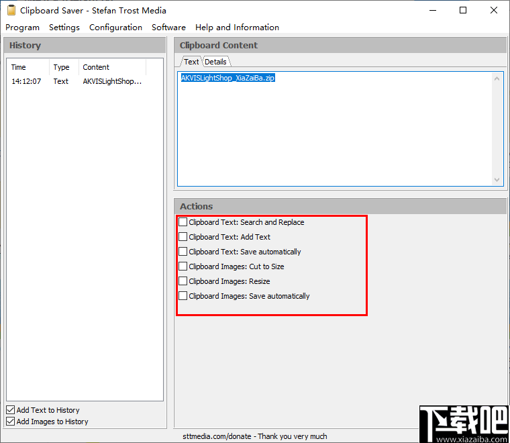Click the Type column header
Screen dimensions: 510x443
(64, 67)
